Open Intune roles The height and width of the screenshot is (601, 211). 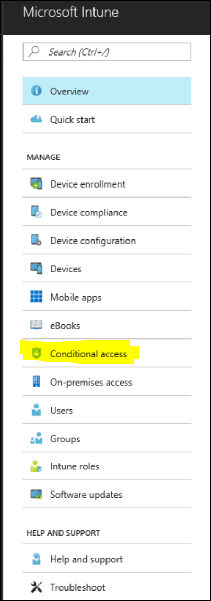[x=107, y=466]
